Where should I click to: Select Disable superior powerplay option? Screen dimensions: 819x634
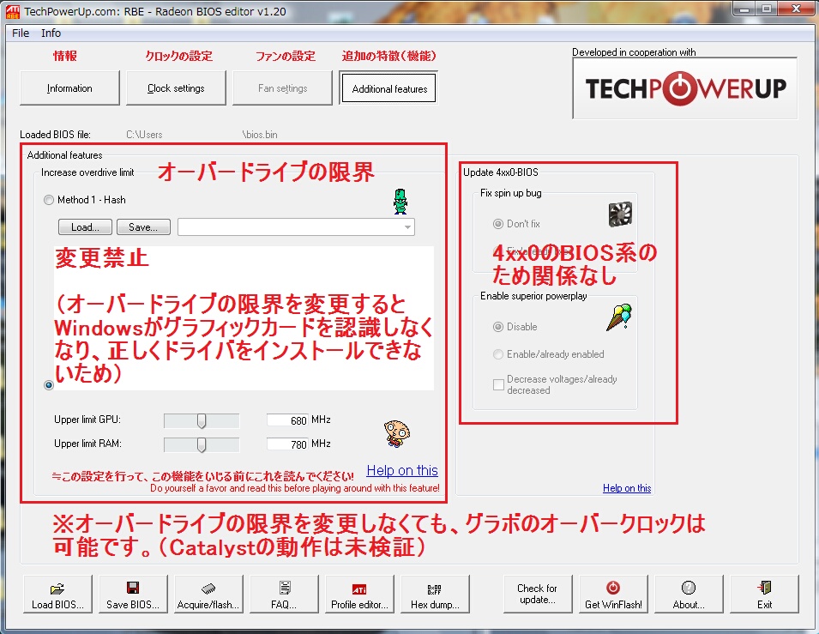tap(498, 327)
